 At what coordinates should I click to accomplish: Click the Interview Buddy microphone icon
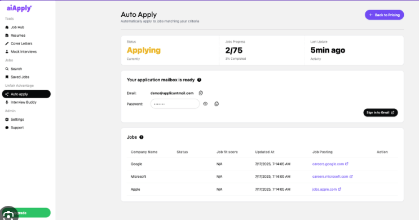7,102
